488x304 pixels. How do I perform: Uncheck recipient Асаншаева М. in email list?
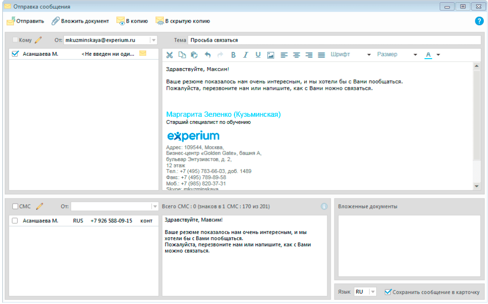coord(15,54)
